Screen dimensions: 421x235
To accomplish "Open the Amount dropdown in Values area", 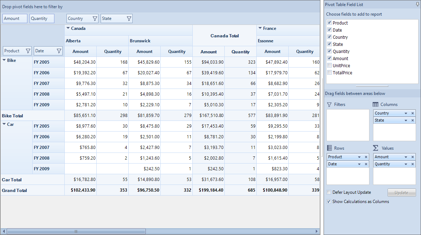I will [x=406, y=157].
